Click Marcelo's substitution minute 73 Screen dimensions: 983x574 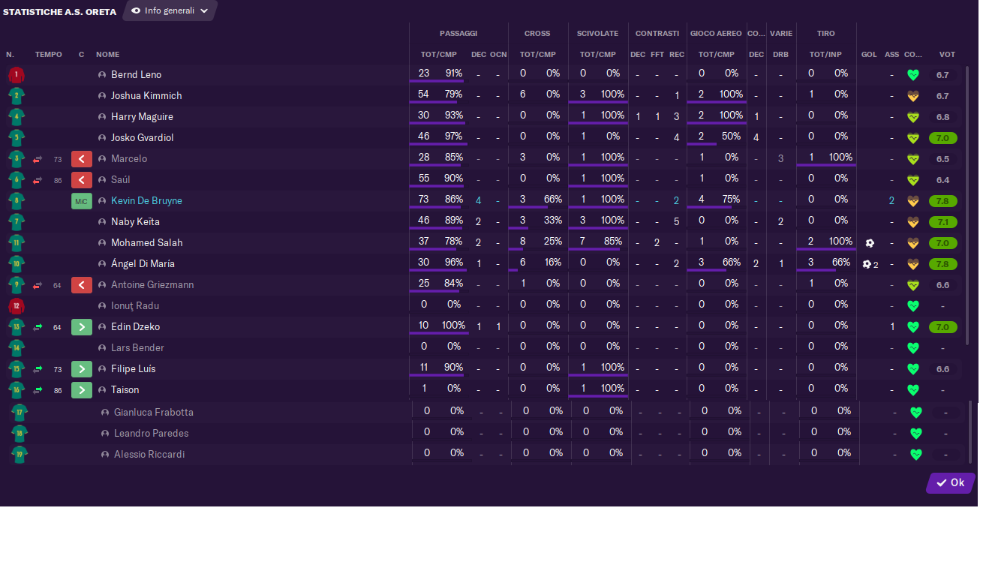pyautogui.click(x=58, y=159)
